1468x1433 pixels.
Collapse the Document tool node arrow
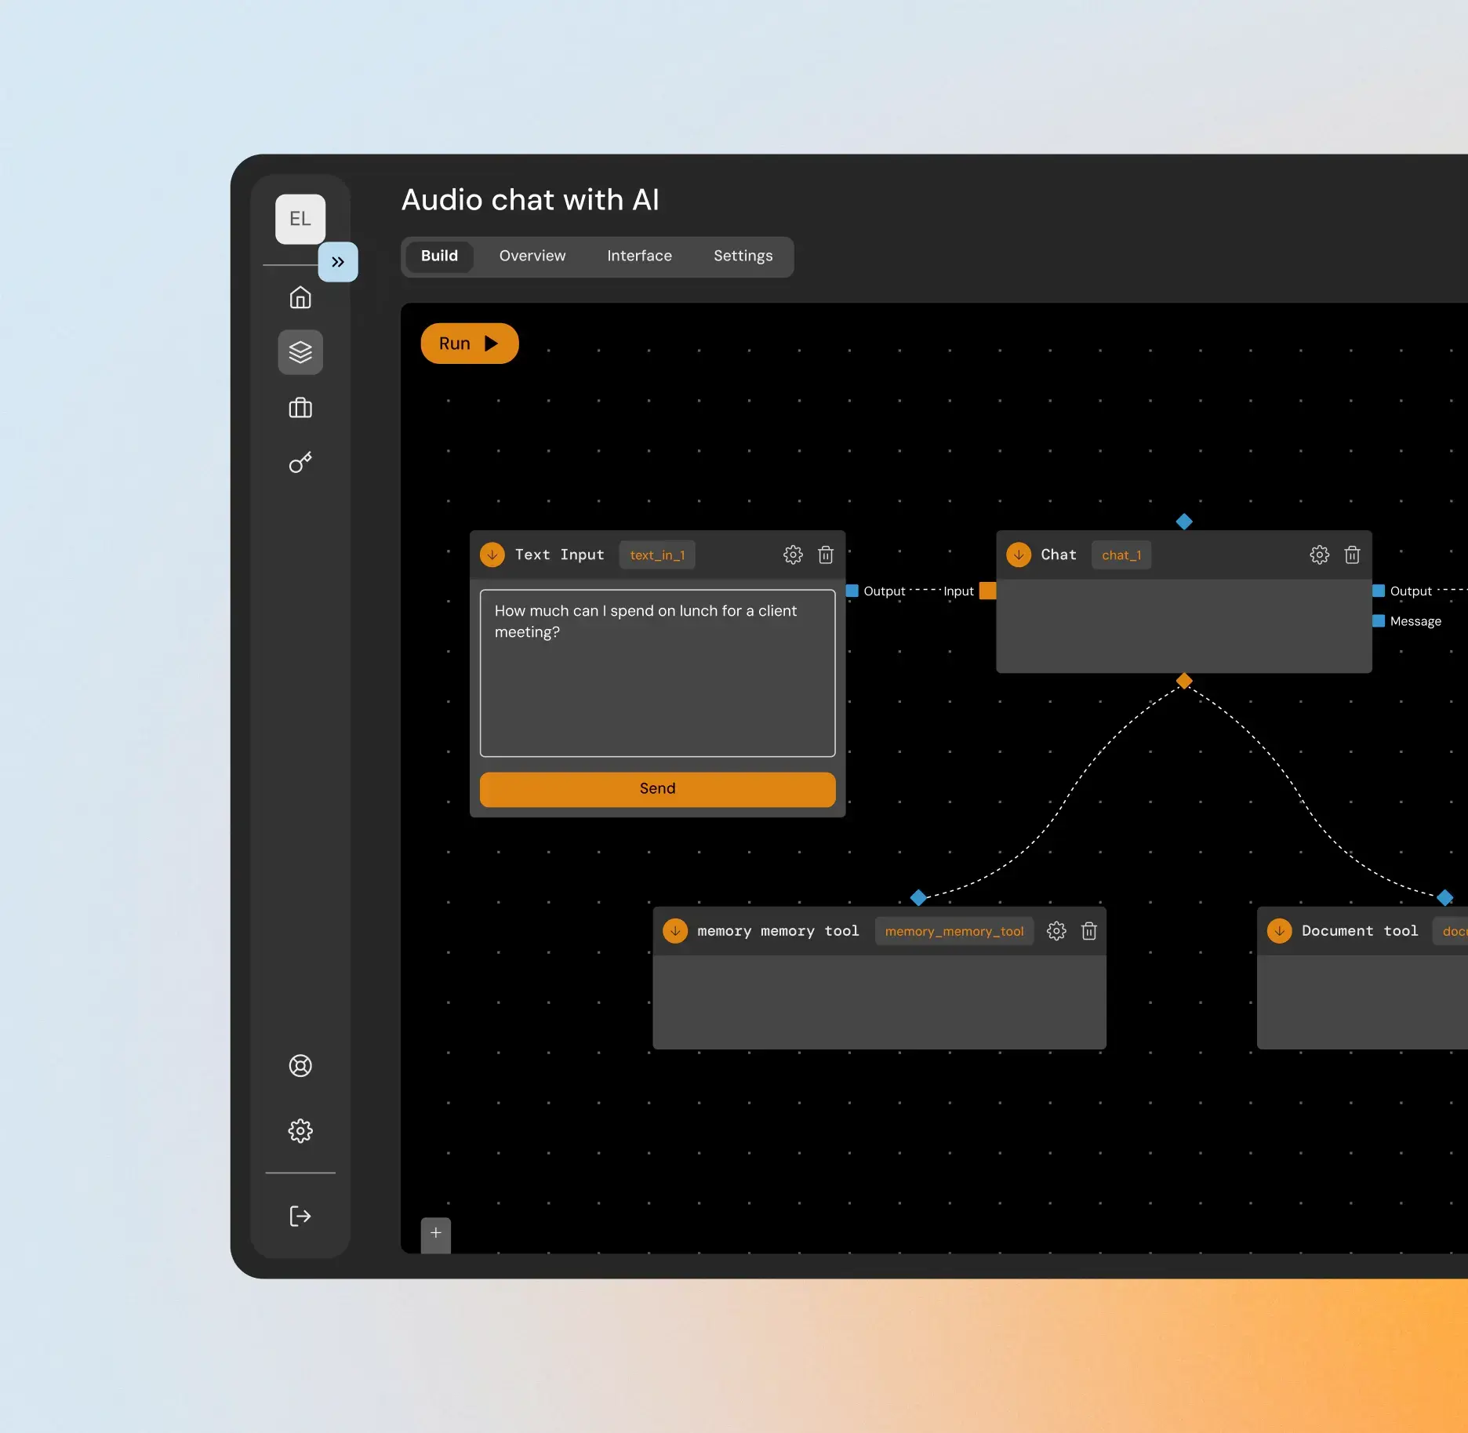tap(1280, 931)
